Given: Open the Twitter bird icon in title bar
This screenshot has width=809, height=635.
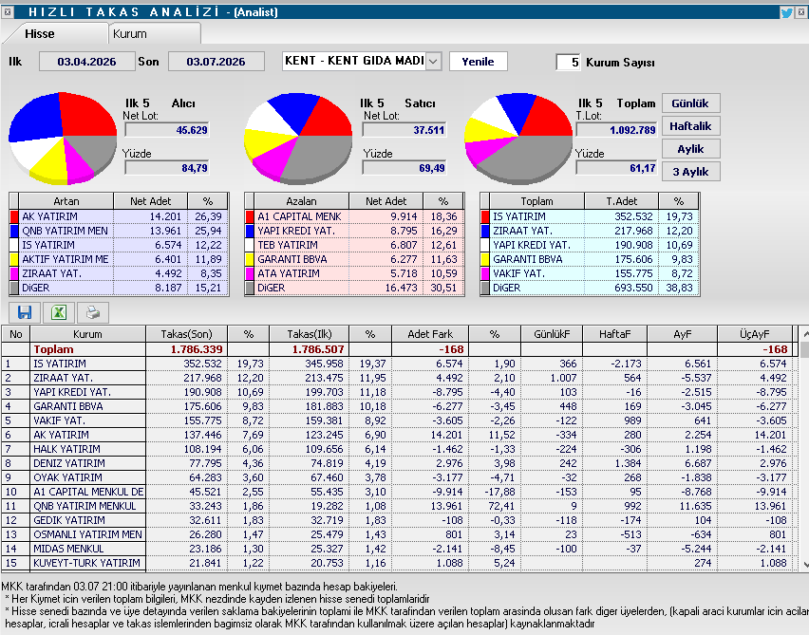Looking at the screenshot, I should (x=786, y=12).
